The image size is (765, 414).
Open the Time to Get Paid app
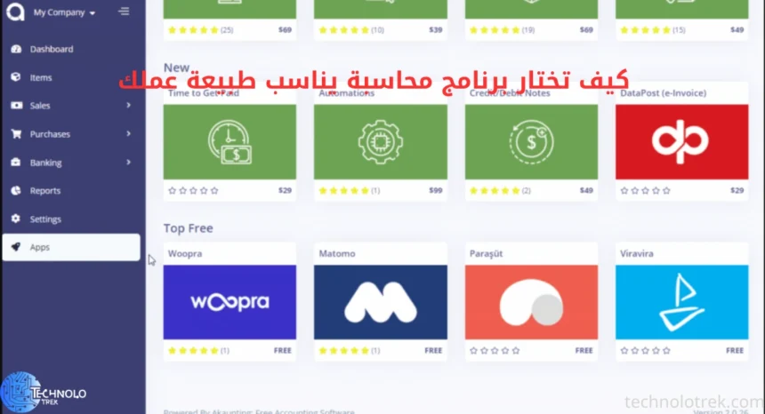229,142
